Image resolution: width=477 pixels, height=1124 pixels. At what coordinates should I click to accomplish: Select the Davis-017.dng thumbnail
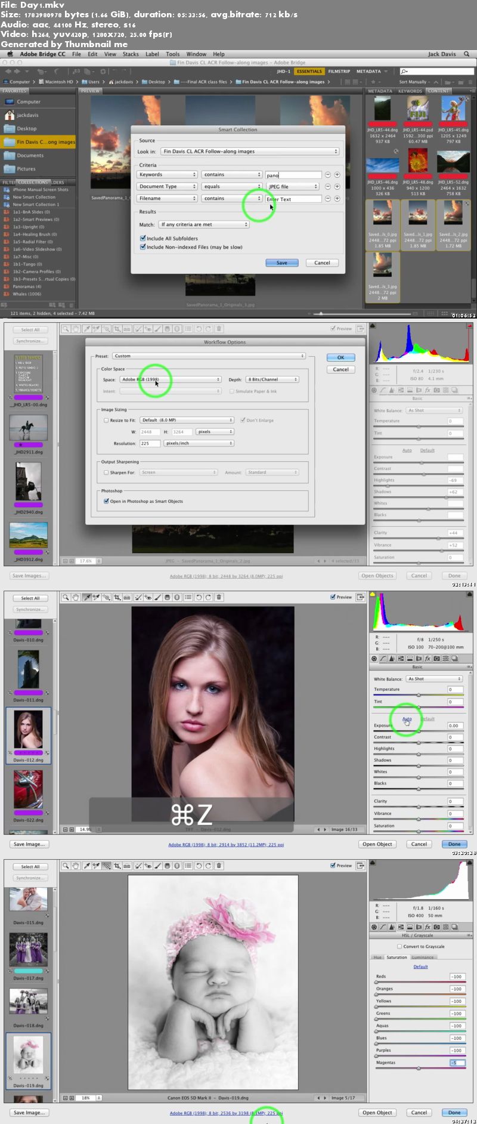pyautogui.click(x=28, y=950)
